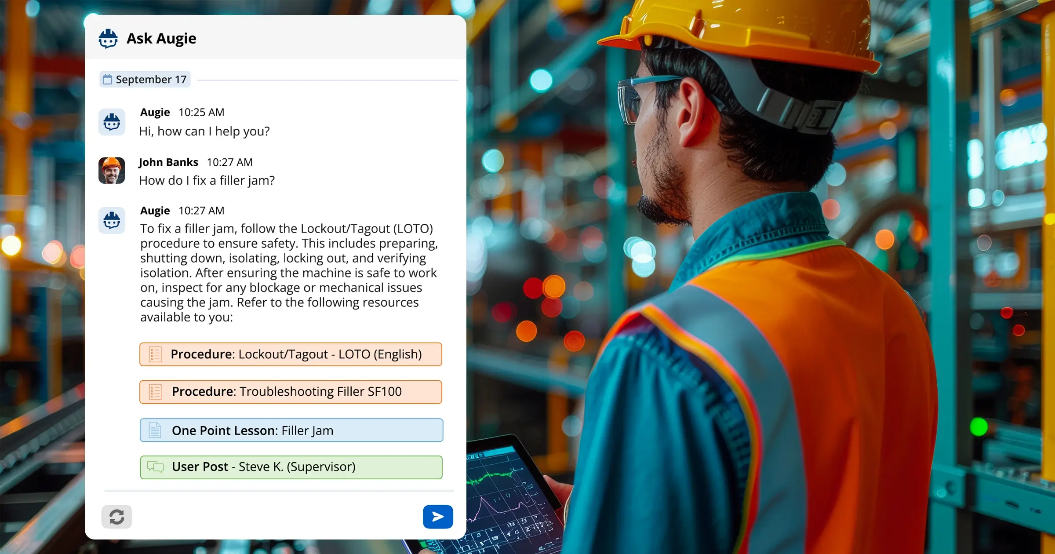The height and width of the screenshot is (554, 1055).
Task: Open User Post - Steve K. (Supervisor)
Action: point(291,467)
